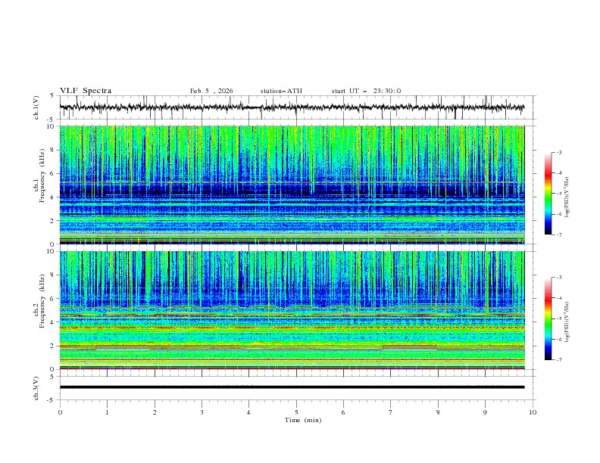
Task: Click the "VLF Spectra" title text
Action: coord(86,91)
